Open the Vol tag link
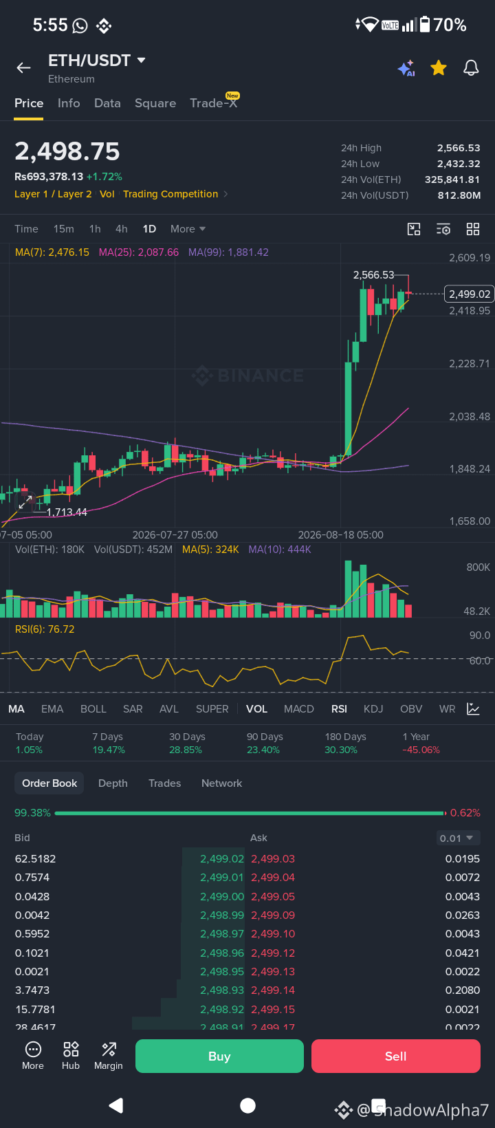 (x=107, y=194)
